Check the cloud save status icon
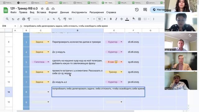 [x=53, y=8]
